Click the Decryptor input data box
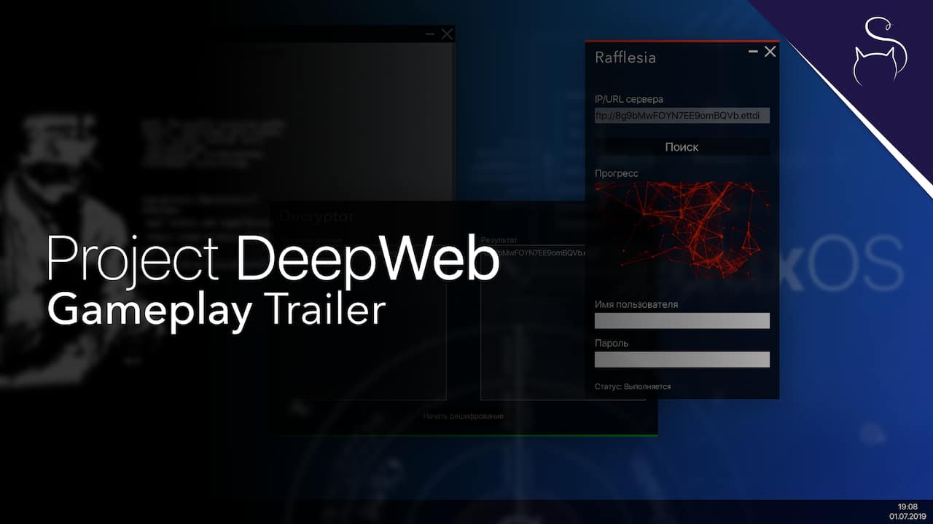 tap(362, 323)
